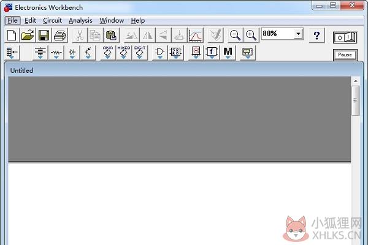Create subcircuit from selection
368x245 pixels.
coord(179,36)
